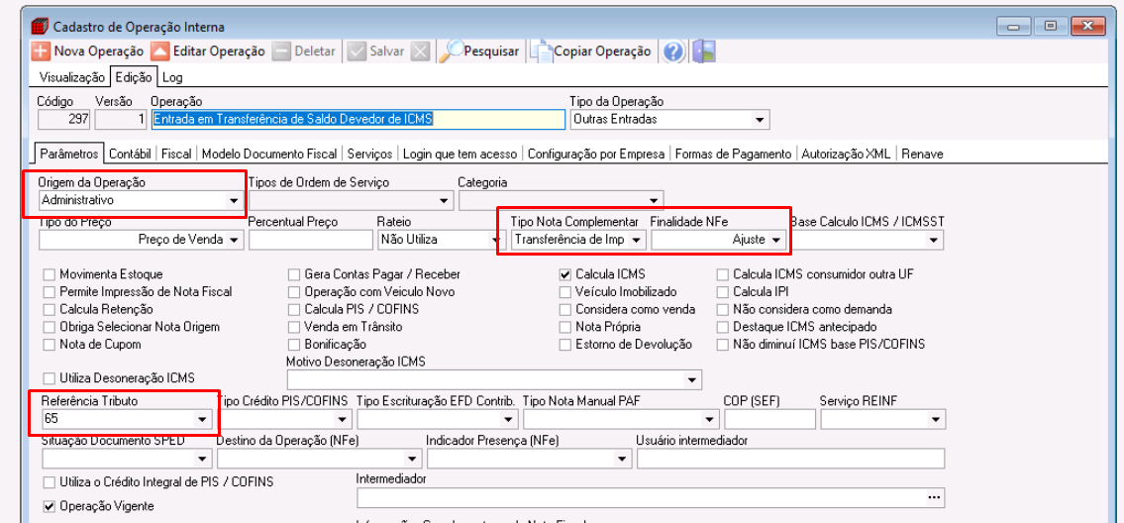Click the Código field showing 297
The height and width of the screenshot is (523, 1124).
[63, 119]
